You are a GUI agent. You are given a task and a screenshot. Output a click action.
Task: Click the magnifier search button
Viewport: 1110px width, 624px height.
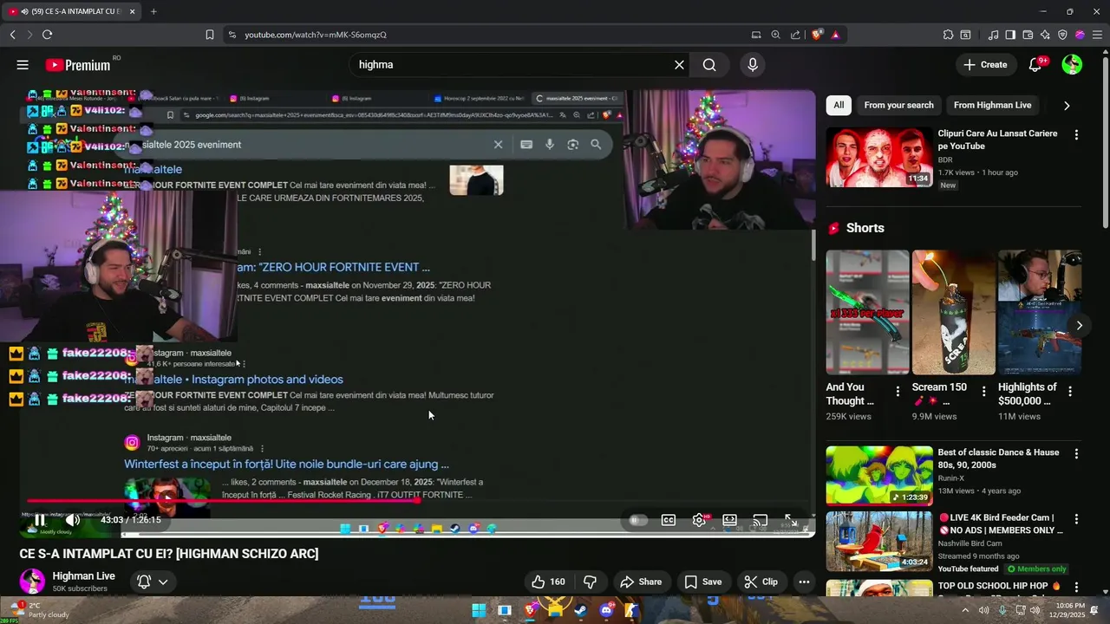coord(709,65)
